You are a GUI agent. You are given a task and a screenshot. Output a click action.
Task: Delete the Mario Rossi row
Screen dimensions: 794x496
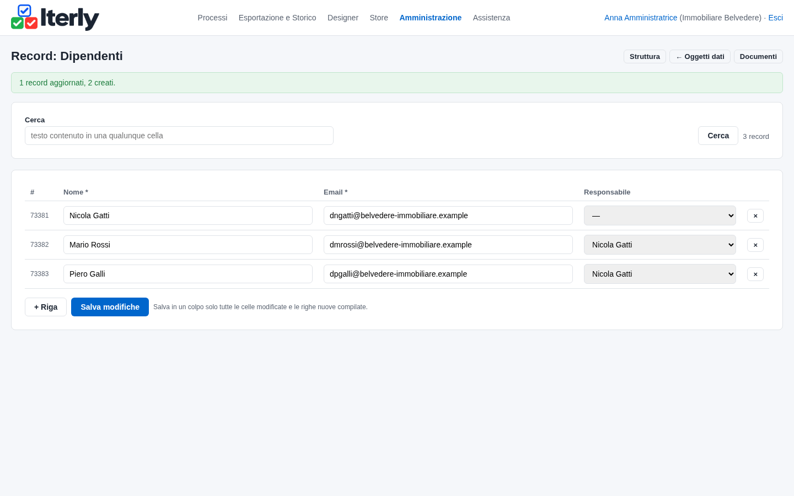coord(755,245)
